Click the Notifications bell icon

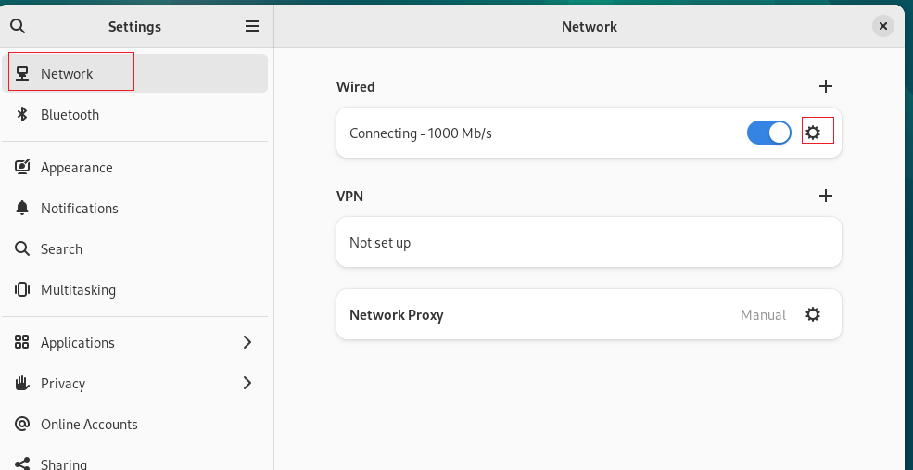coord(22,208)
